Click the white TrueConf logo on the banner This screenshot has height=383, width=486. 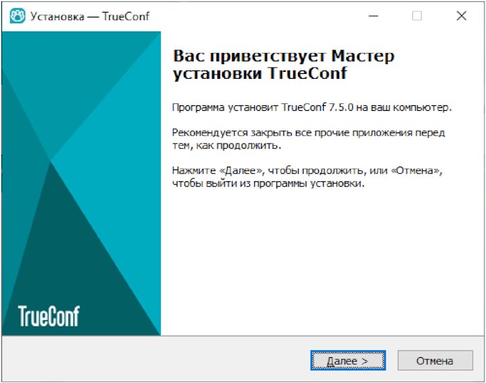49,315
